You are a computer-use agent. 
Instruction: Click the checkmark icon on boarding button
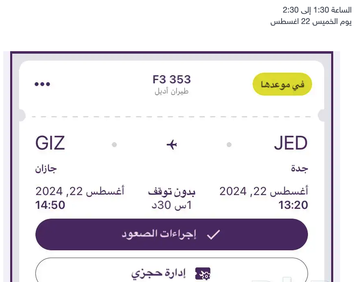tap(213, 235)
